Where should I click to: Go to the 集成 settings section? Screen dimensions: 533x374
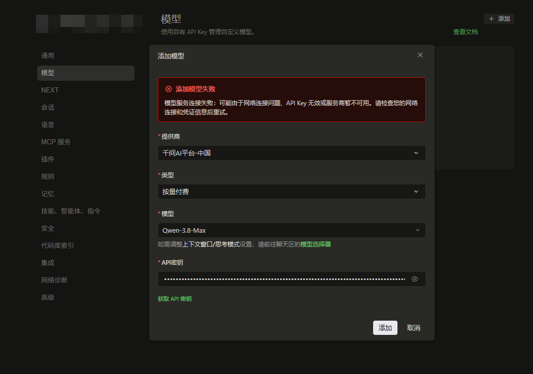tap(48, 263)
